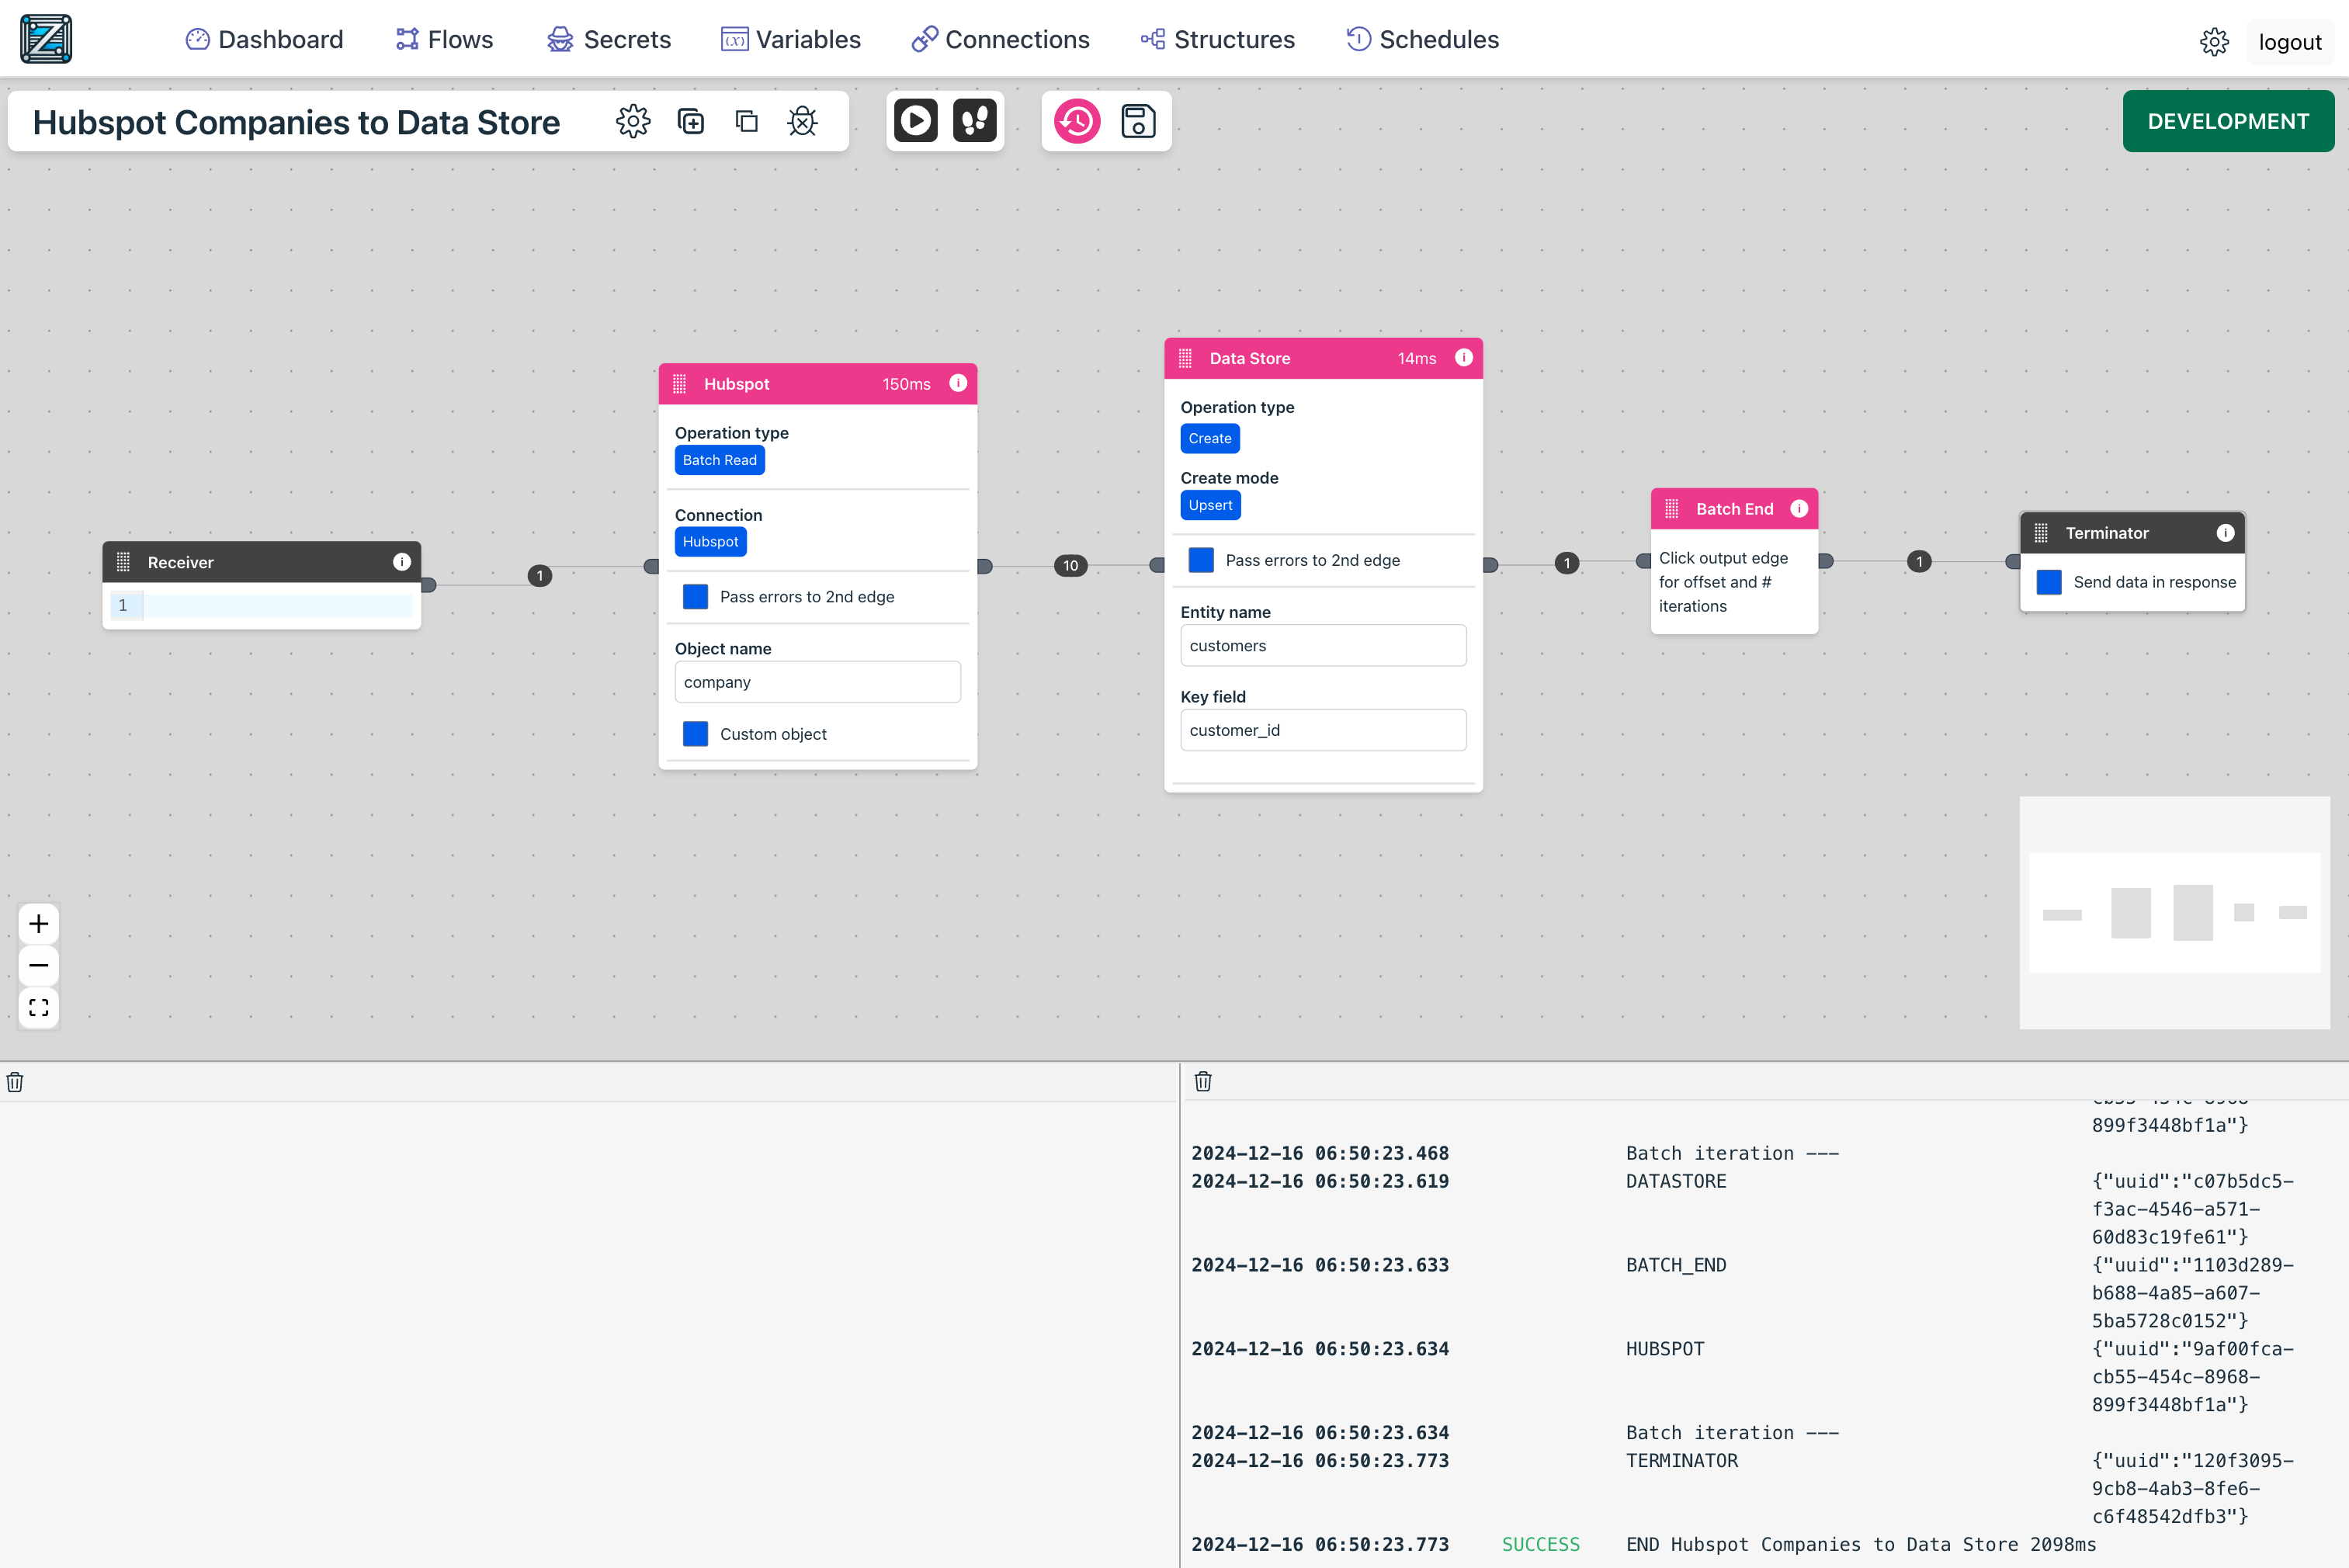Click the Terminator node drag handle
Screen dimensions: 2349x1568
tap(2041, 533)
